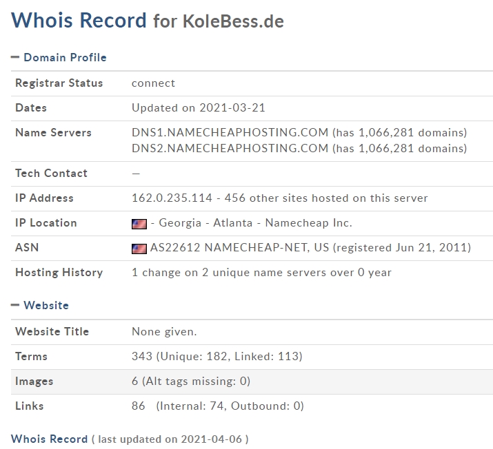Click the Whois Record bottom heading

[x=50, y=439]
